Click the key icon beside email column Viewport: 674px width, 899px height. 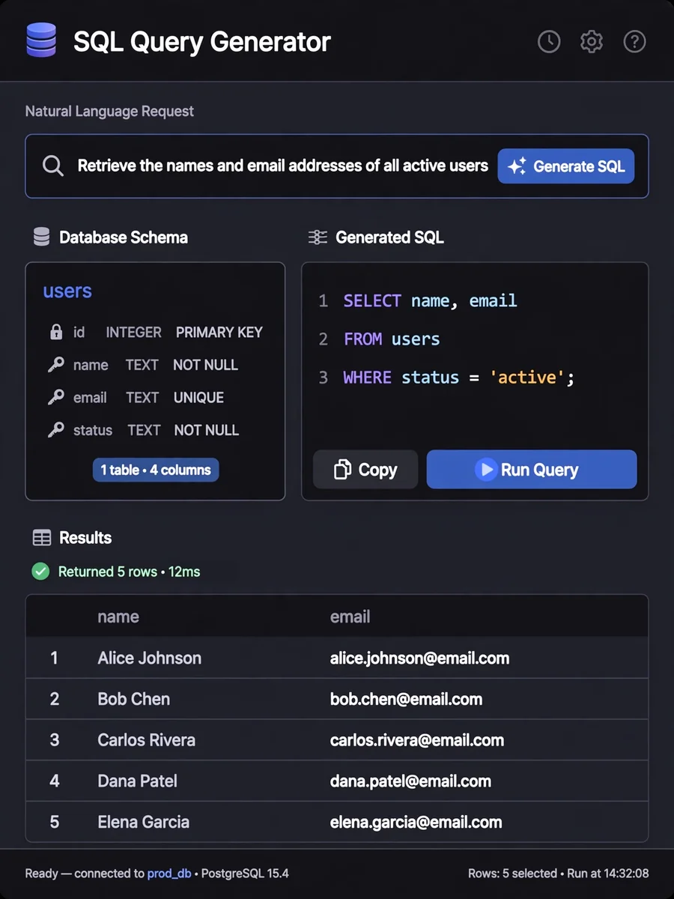56,398
